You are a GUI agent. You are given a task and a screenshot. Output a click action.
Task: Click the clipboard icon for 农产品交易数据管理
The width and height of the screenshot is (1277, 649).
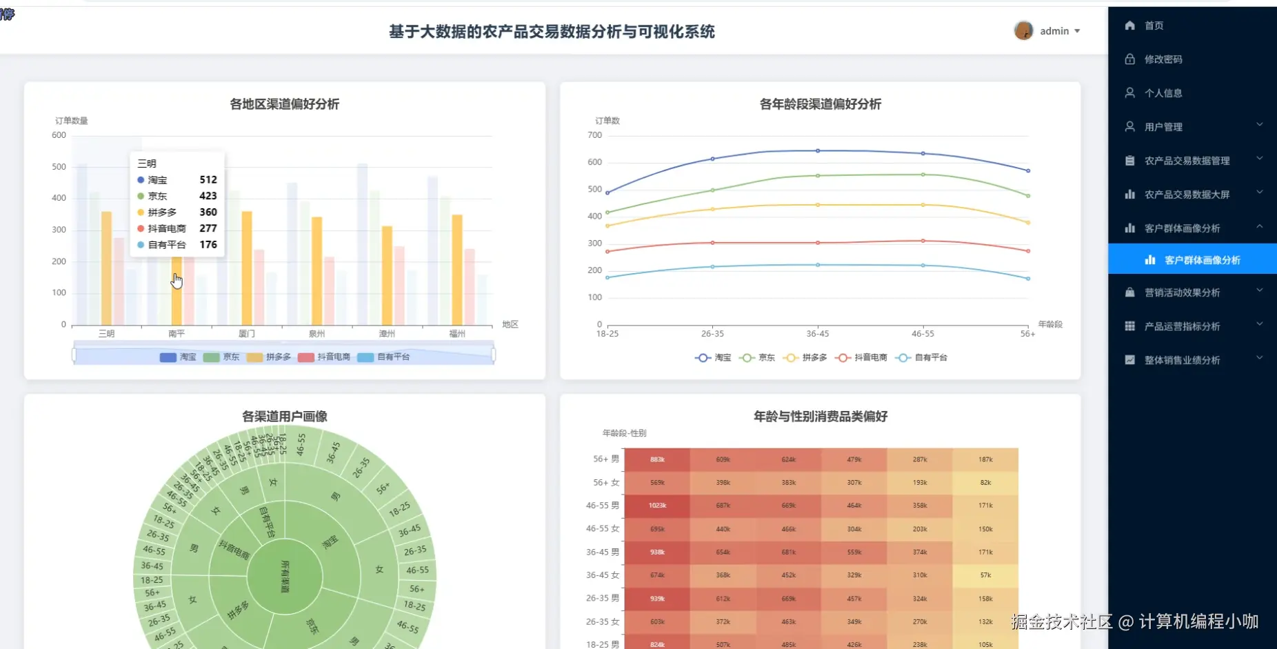(1129, 161)
